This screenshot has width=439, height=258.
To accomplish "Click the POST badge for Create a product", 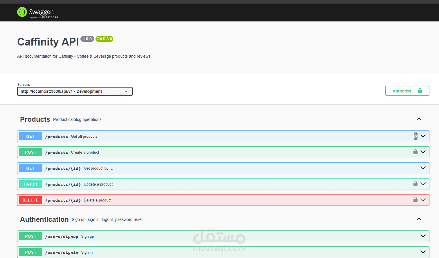I will tap(30, 152).
